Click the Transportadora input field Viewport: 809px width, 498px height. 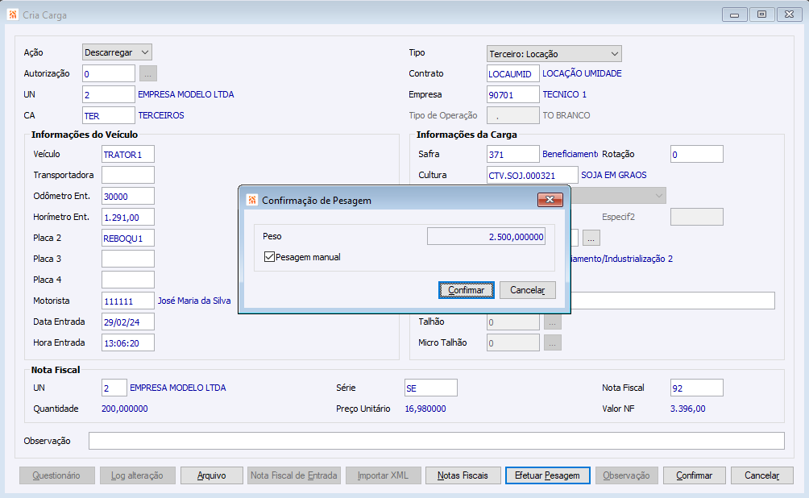[x=128, y=175]
